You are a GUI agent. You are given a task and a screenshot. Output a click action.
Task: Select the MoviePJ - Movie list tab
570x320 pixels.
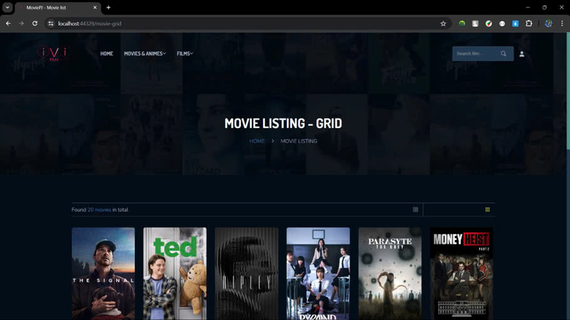pos(56,7)
